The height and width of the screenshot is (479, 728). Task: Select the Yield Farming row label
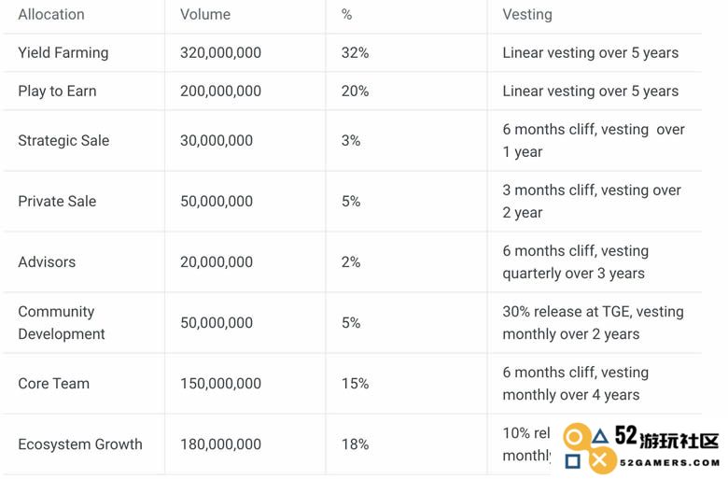tap(63, 52)
